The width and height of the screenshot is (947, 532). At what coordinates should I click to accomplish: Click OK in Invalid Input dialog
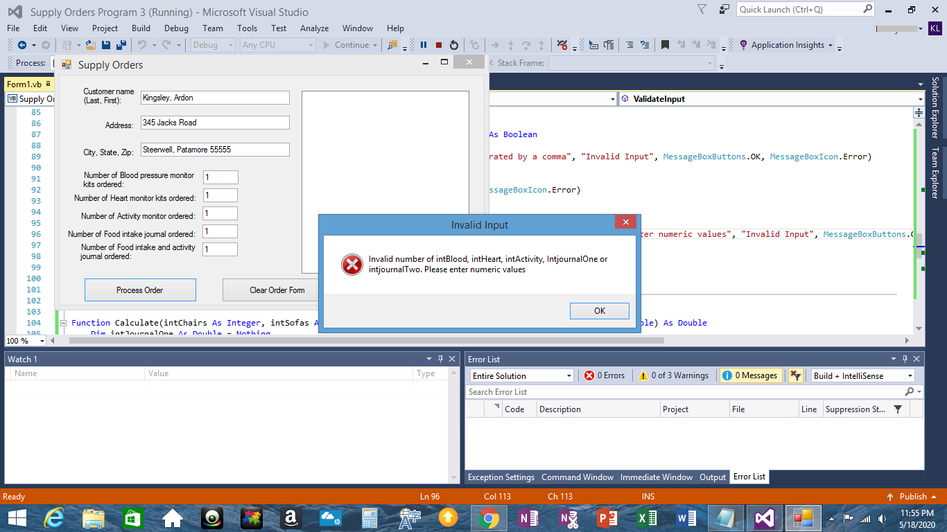600,311
